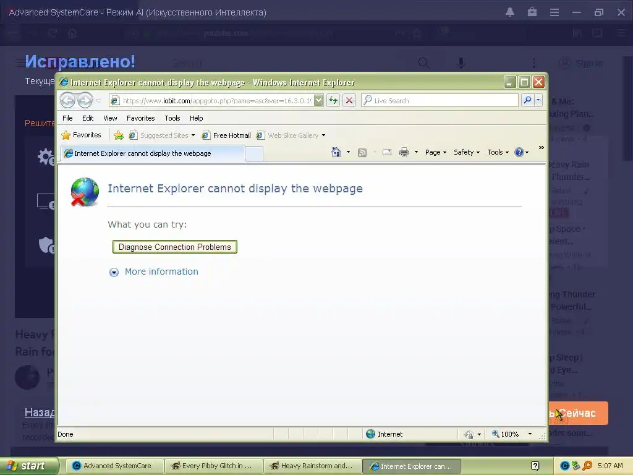Open the Edit menu
Image resolution: width=633 pixels, height=475 pixels.
88,118
